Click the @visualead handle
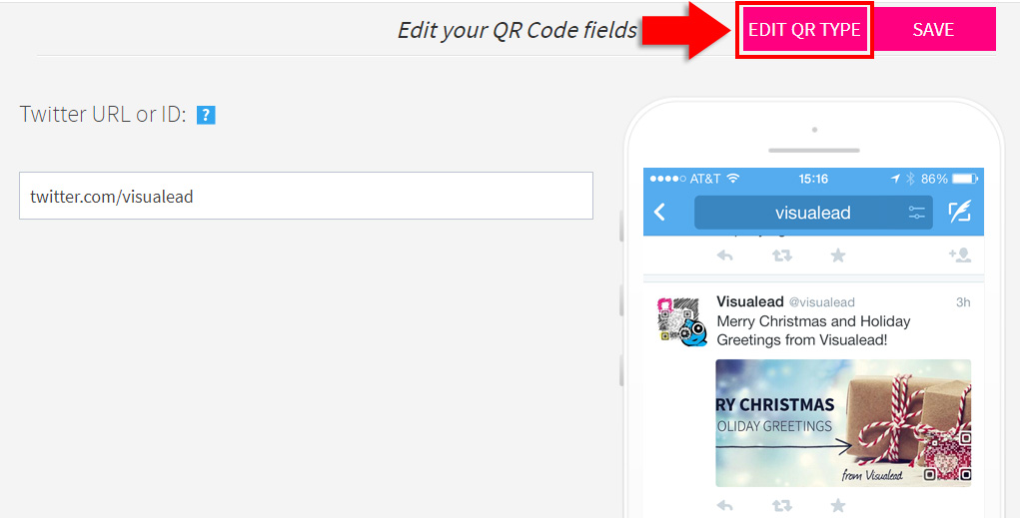Viewport: 1020px width, 518px height. pos(821,302)
